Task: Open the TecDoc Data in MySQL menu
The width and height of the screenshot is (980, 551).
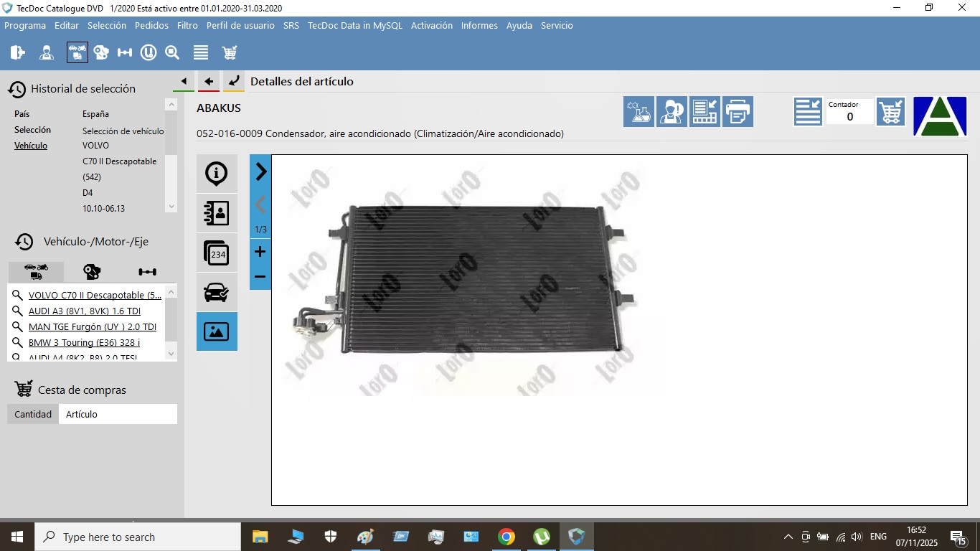Action: 355,25
